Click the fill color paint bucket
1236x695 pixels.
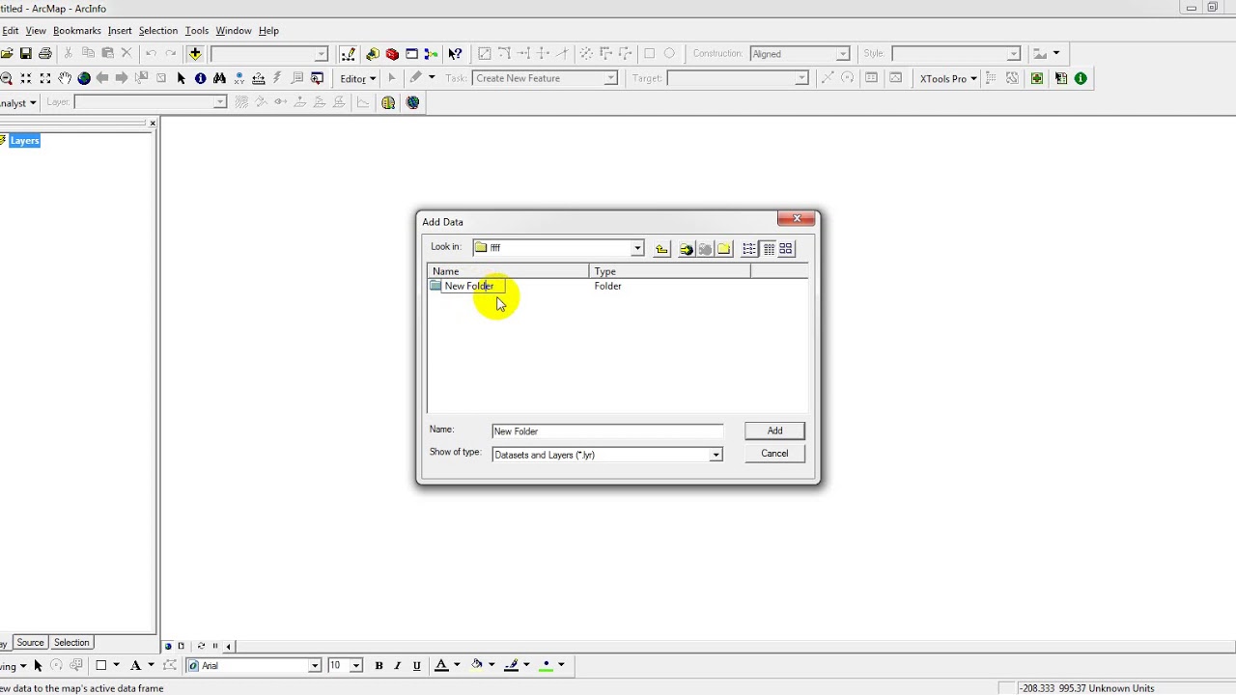477,665
